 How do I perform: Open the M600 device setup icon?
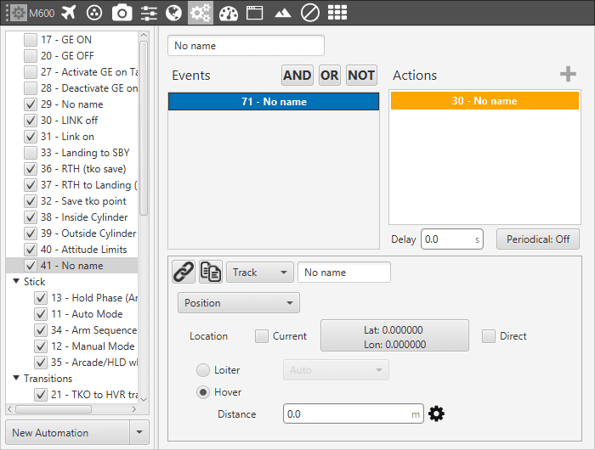coord(18,13)
